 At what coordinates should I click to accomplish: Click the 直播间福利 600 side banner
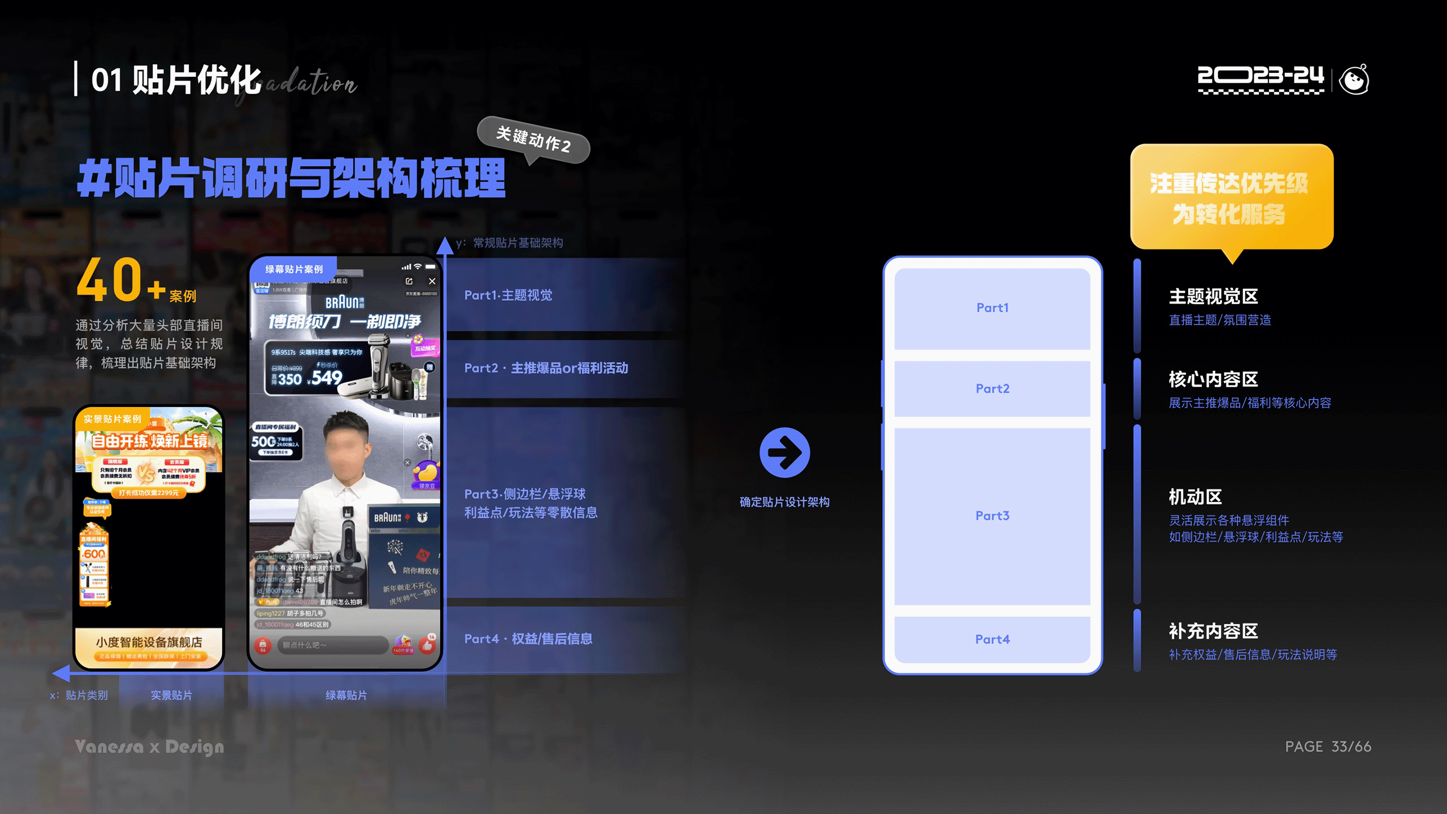[x=94, y=565]
